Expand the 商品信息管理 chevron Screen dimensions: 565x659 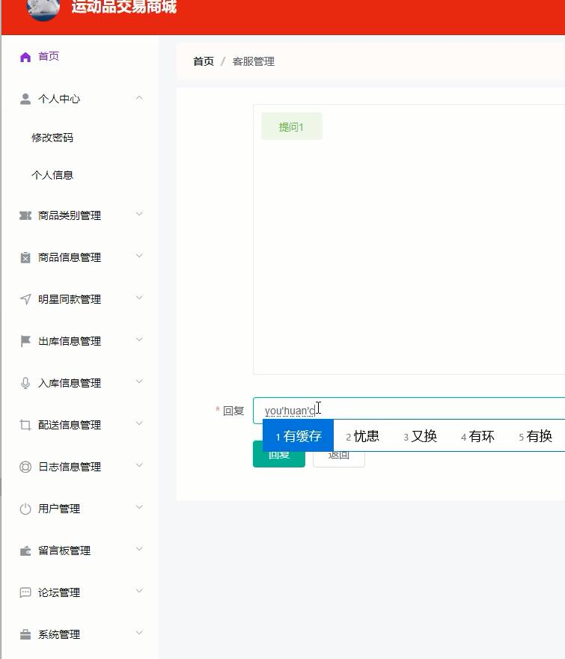click(x=139, y=256)
